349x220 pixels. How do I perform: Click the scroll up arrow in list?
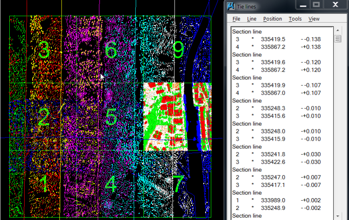pos(338,30)
